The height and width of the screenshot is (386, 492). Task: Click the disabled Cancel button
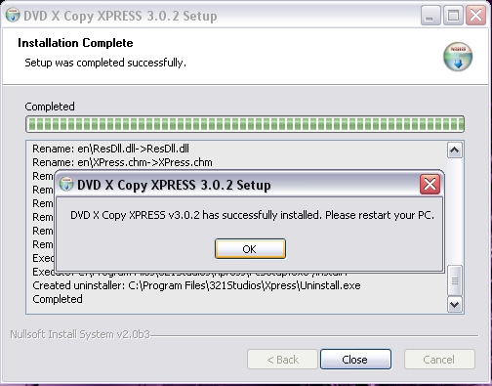click(439, 360)
